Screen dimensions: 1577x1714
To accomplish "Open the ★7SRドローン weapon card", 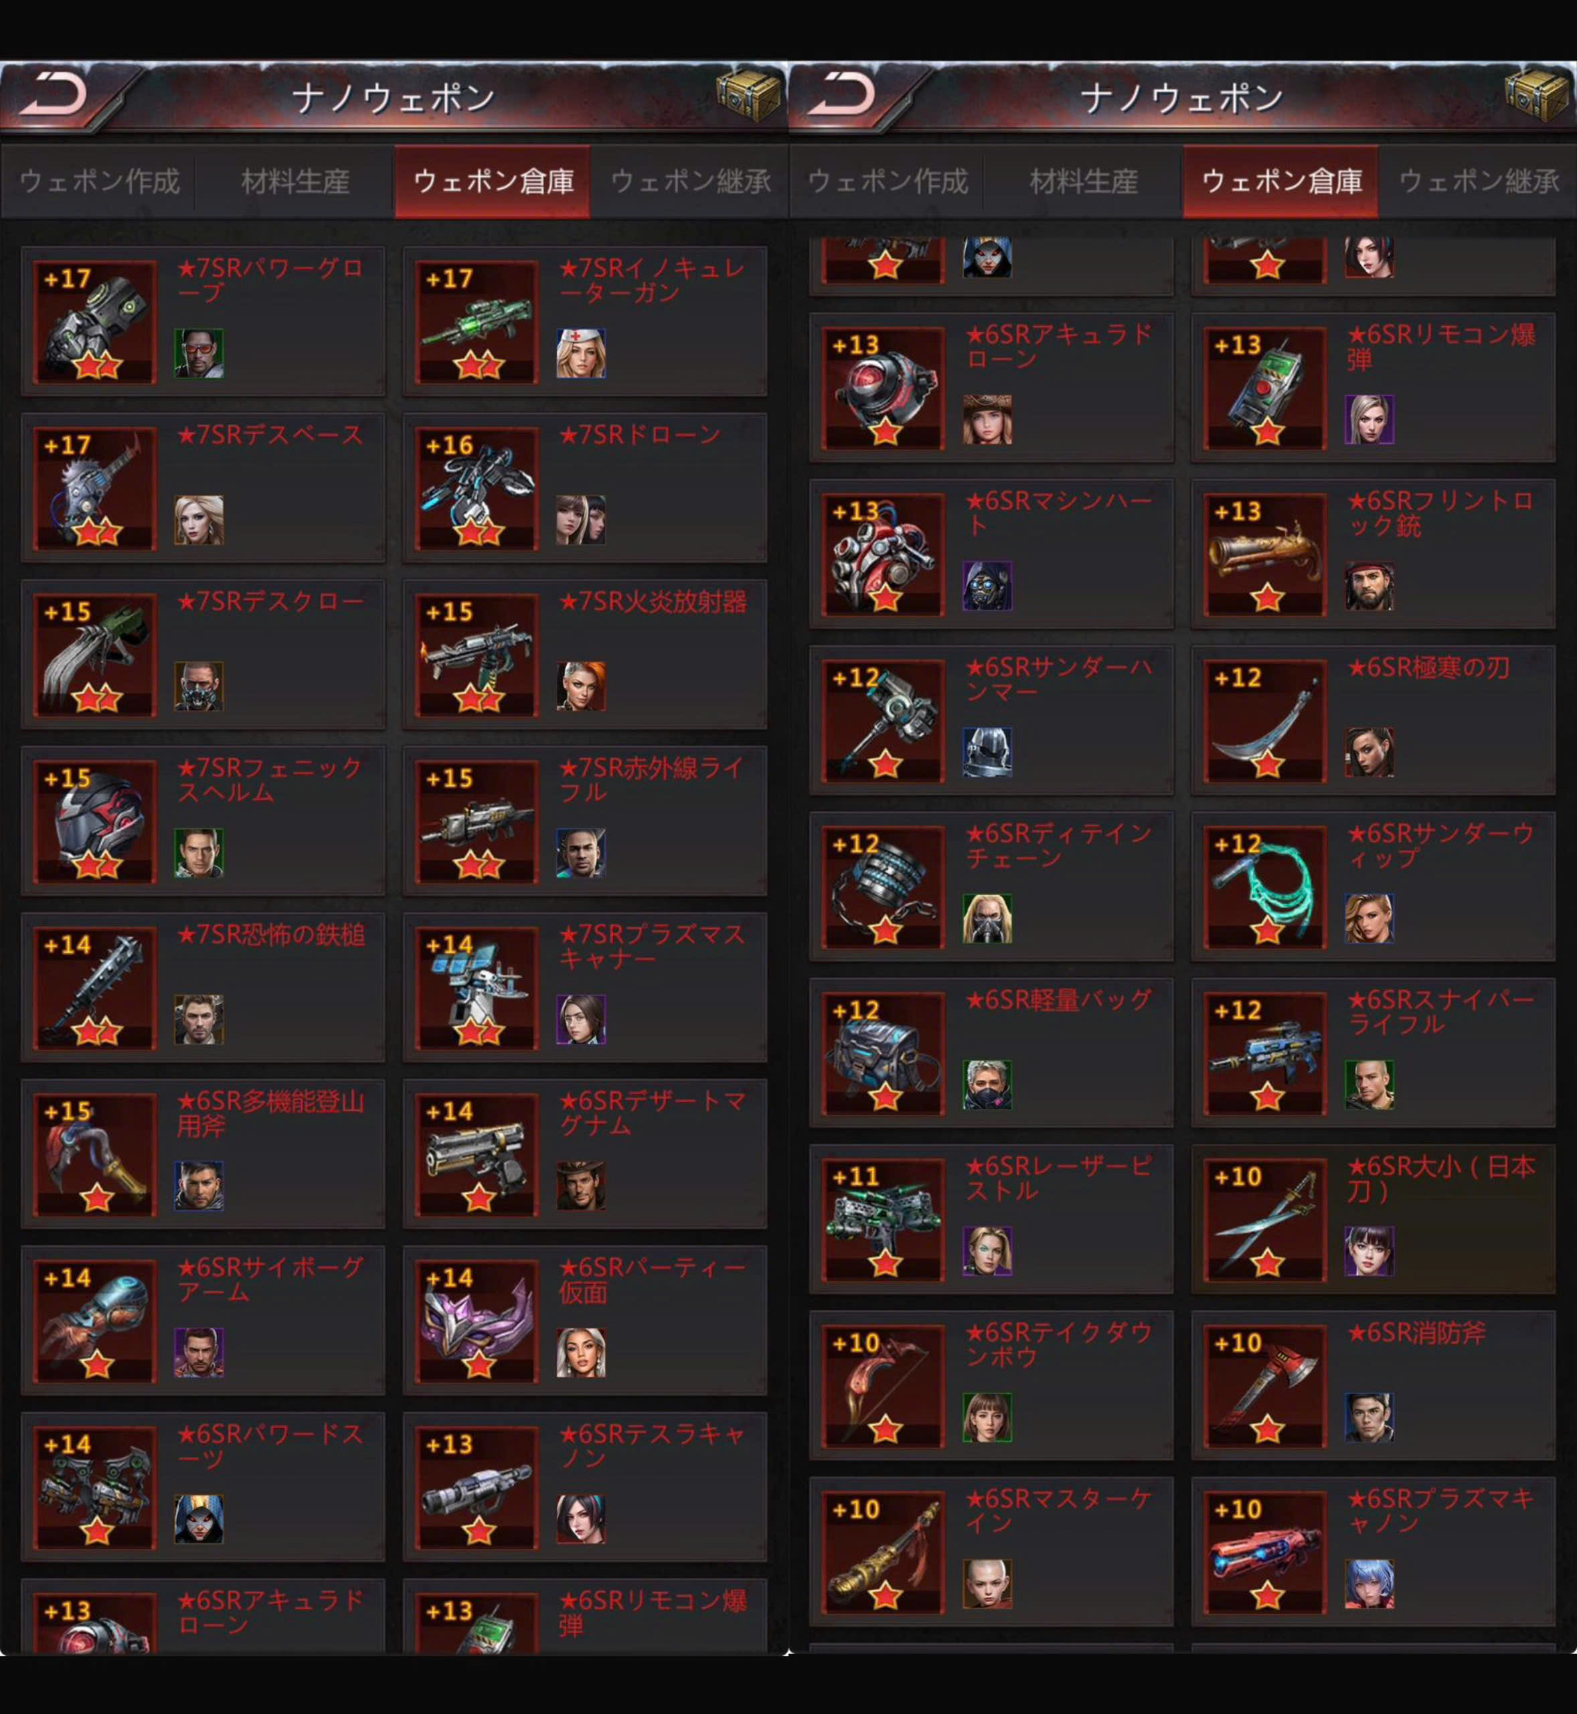I will coord(584,487).
